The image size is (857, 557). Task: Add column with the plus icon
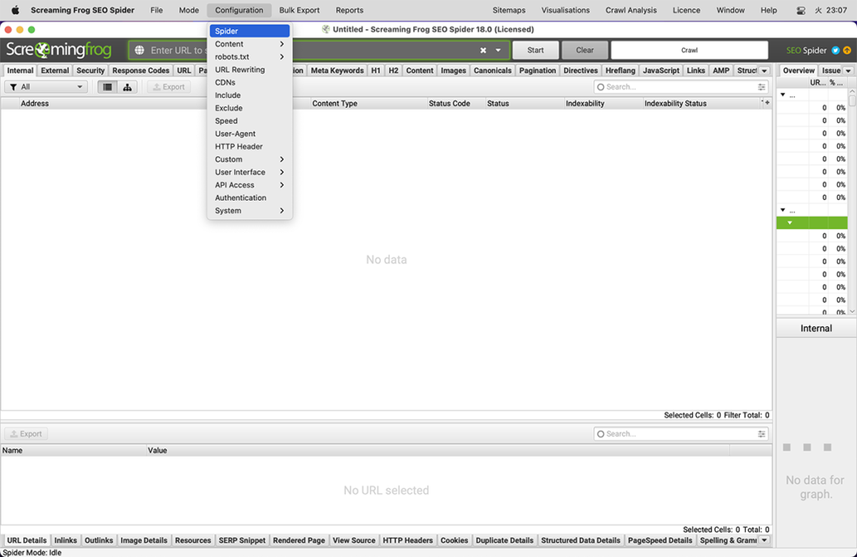(767, 103)
